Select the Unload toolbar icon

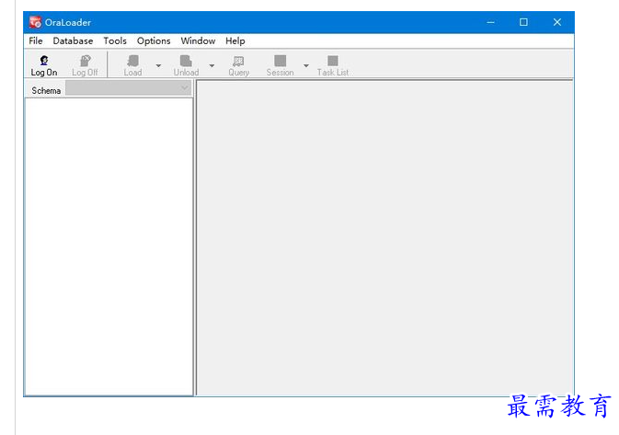[x=186, y=61]
